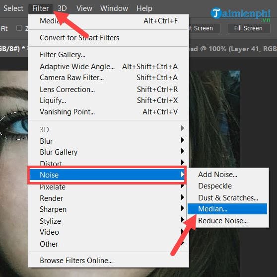Switch to the Layer 41 document tab
The width and height of the screenshot is (277, 277).
pyautogui.click(x=233, y=49)
